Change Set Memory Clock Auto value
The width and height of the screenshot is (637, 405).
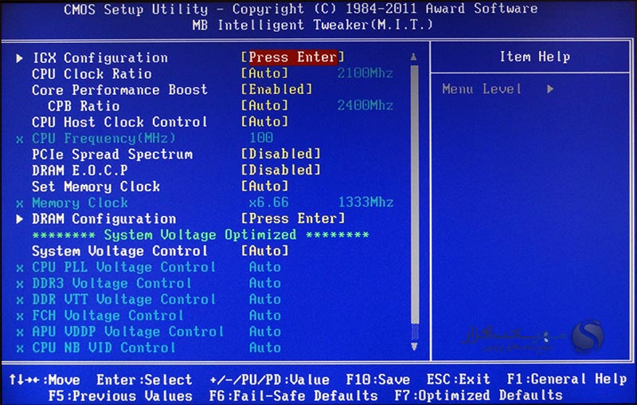pos(264,187)
